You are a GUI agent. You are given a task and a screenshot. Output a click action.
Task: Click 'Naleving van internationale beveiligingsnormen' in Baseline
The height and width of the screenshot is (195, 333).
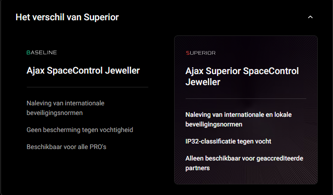66,107
